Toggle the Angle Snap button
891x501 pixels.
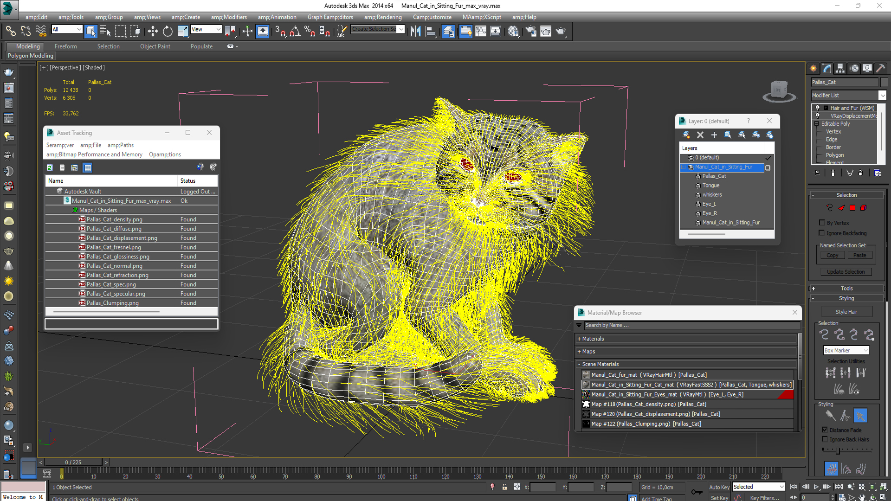tap(295, 31)
